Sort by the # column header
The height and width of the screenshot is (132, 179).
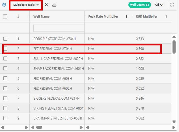tap(18, 16)
